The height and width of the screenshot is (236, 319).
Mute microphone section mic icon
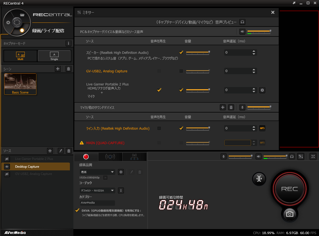(x=242, y=107)
